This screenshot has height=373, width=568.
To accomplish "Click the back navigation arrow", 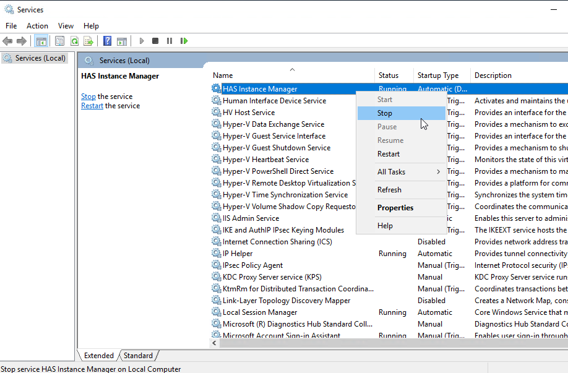I will (x=7, y=41).
